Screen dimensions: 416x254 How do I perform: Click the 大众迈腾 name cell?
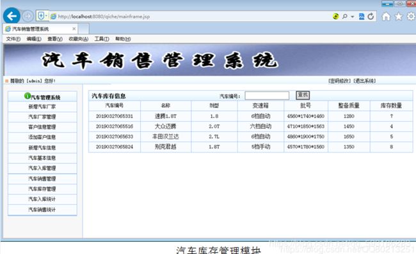pyautogui.click(x=166, y=126)
